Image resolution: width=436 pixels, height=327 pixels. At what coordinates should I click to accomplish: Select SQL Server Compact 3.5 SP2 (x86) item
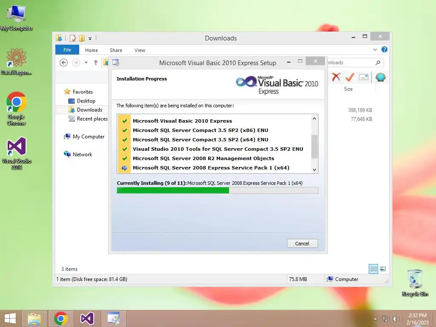click(201, 130)
